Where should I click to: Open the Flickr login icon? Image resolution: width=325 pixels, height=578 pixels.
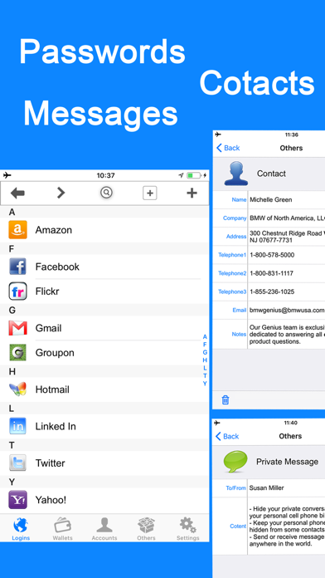pos(17,291)
